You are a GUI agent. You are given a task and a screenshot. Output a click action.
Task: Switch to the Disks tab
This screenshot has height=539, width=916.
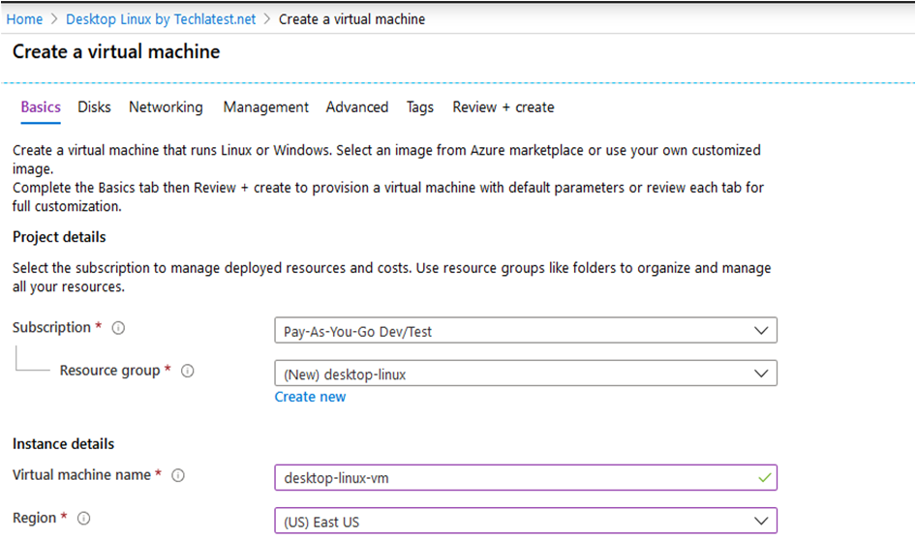pyautogui.click(x=94, y=107)
